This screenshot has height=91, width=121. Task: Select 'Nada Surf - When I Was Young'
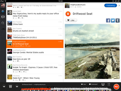(35, 78)
